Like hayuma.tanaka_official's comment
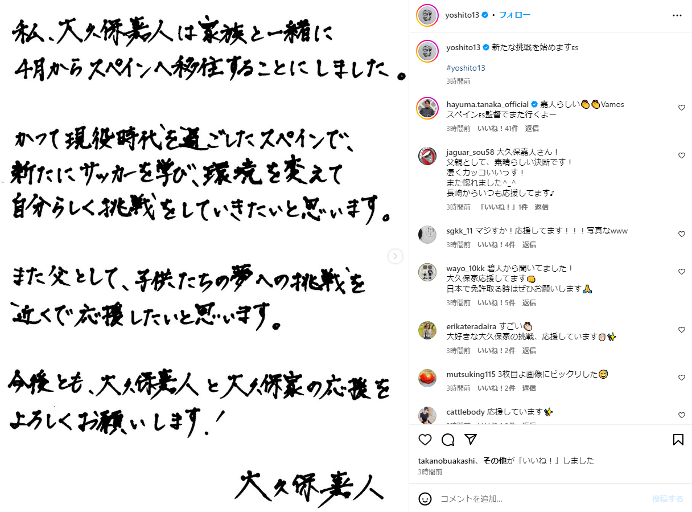 tap(681, 108)
